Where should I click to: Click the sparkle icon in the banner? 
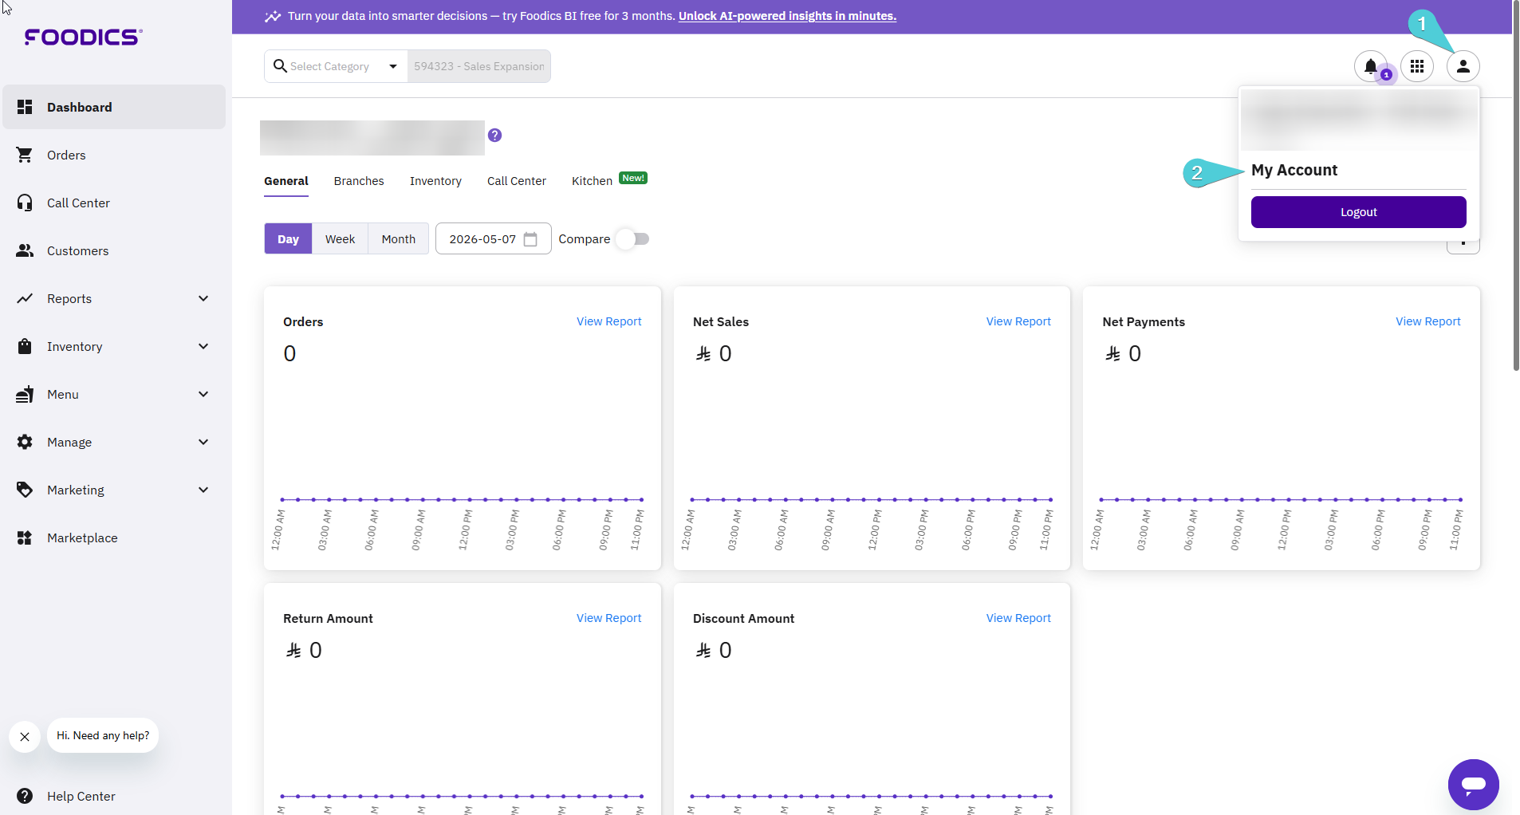coord(273,16)
